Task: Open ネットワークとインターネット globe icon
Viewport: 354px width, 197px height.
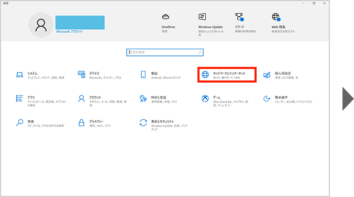Action: pyautogui.click(x=205, y=74)
